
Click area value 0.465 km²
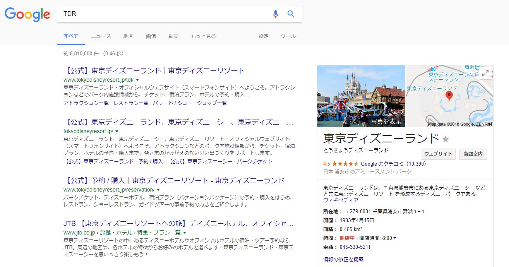pos(351,229)
